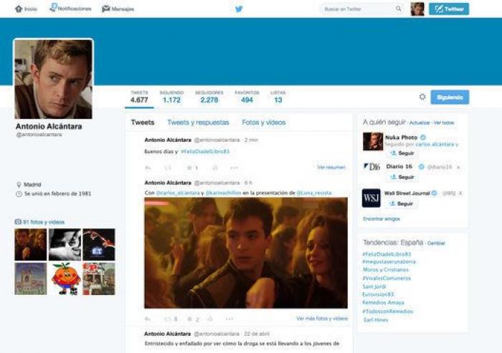Open Seguidores 2.278 stat
502x353 pixels.
pos(209,97)
